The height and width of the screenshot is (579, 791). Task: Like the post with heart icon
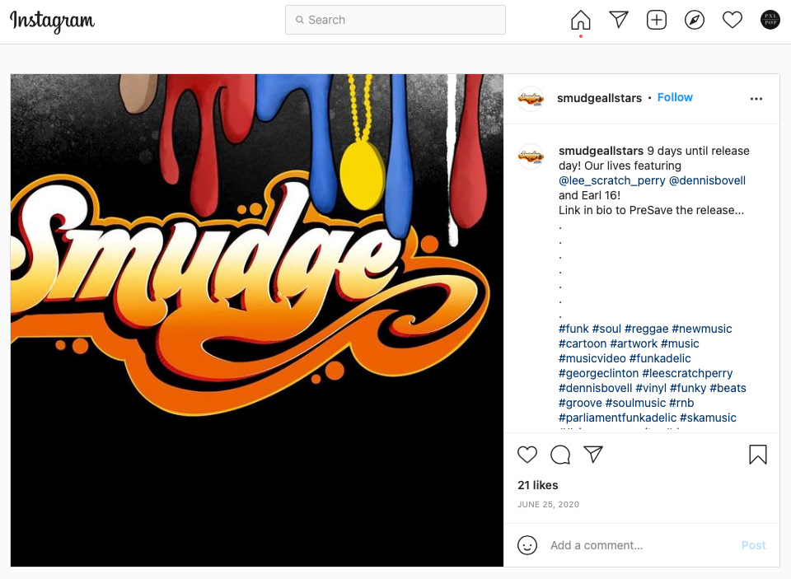pyautogui.click(x=527, y=455)
